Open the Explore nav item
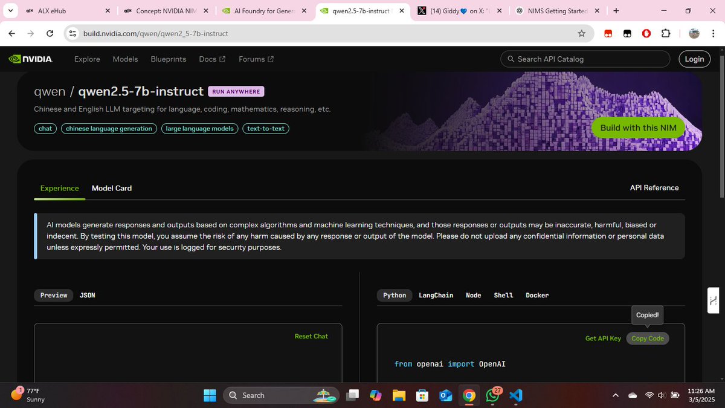This screenshot has width=725, height=408. click(87, 59)
